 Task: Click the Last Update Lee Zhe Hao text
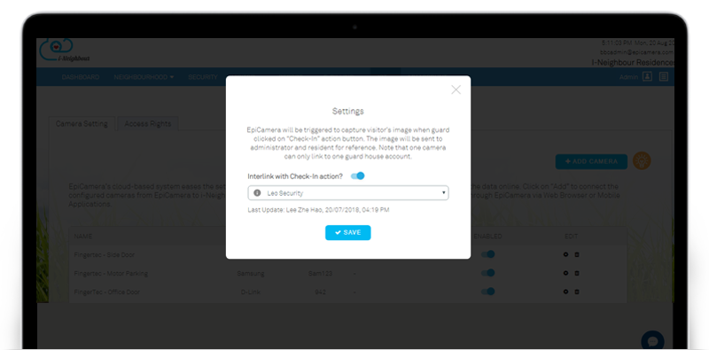[318, 210]
